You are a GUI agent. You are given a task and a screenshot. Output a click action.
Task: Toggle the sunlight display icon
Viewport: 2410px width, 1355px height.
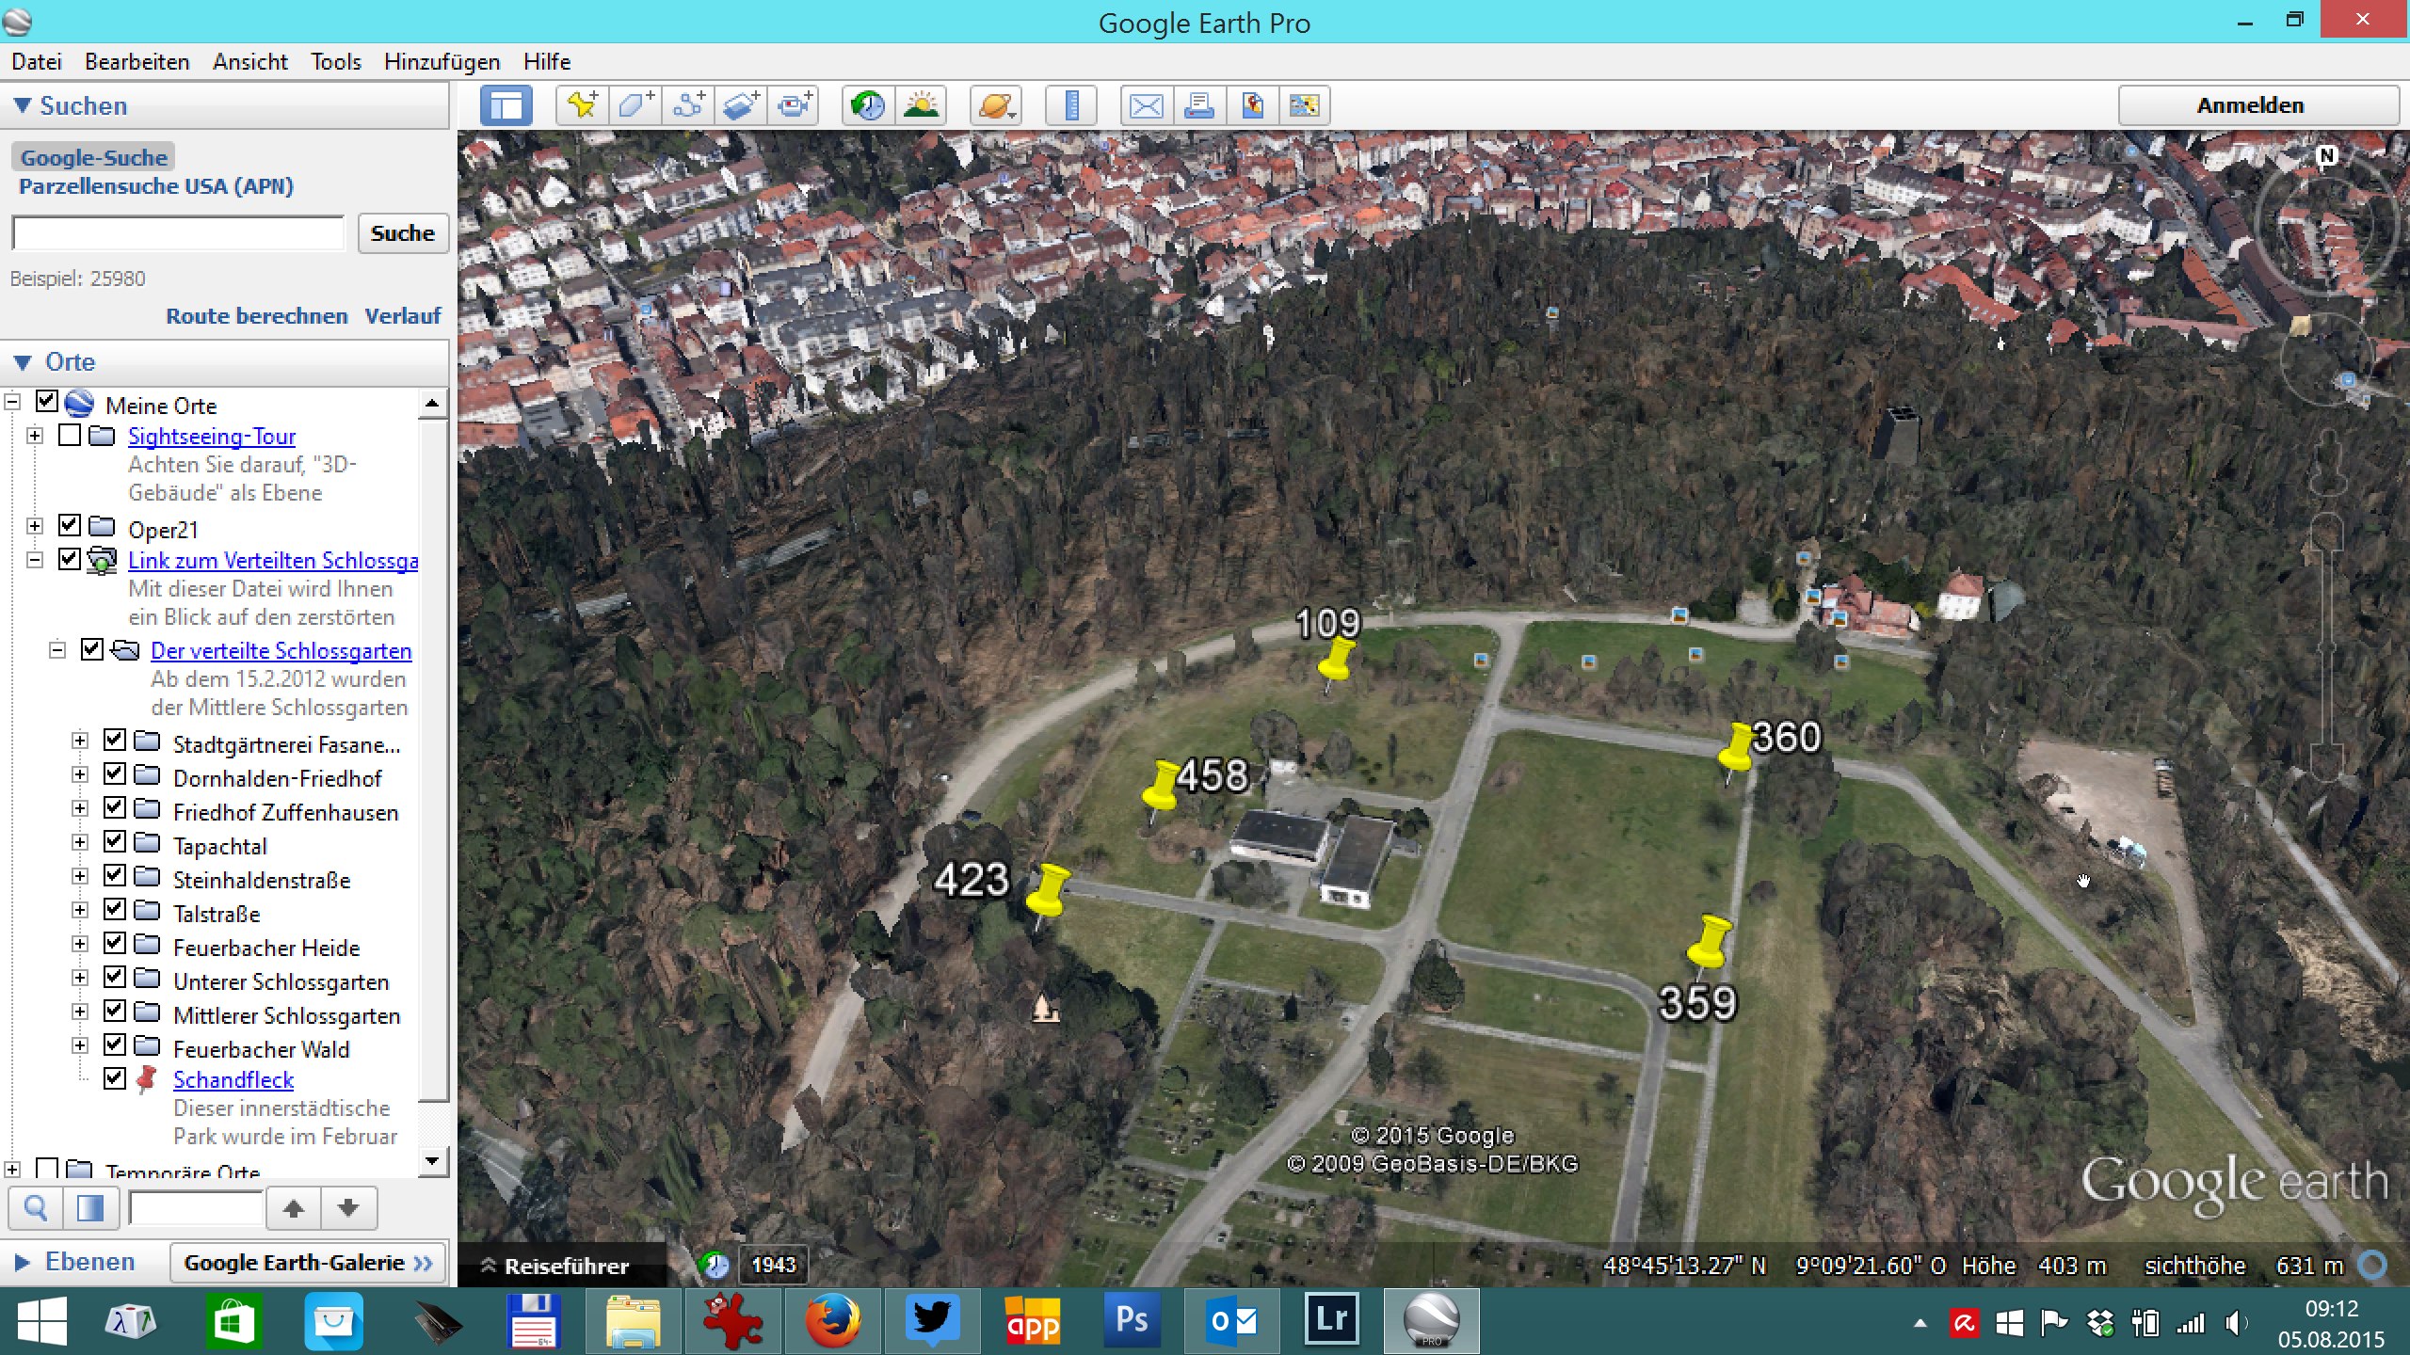point(920,105)
